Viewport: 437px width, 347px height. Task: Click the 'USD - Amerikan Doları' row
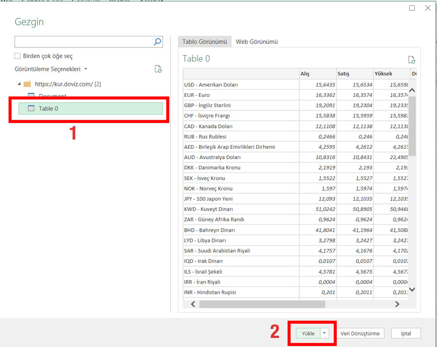click(x=295, y=85)
